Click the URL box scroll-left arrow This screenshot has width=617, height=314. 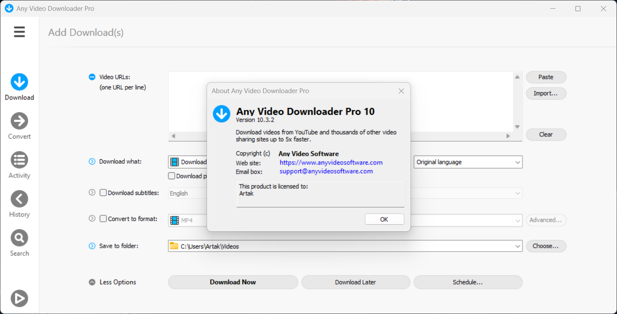[x=173, y=136]
